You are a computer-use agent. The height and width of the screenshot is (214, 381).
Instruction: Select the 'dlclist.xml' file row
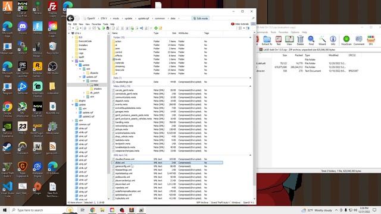[x=167, y=162]
